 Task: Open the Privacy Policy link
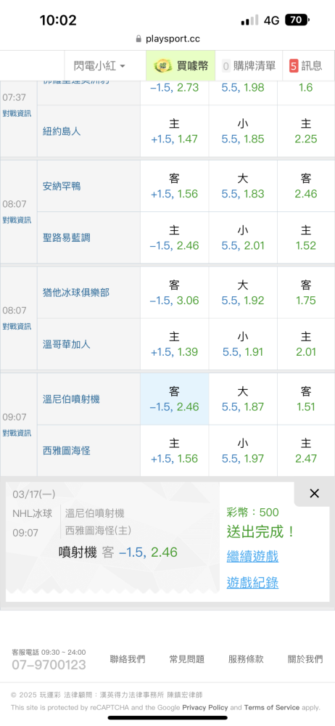click(x=205, y=707)
